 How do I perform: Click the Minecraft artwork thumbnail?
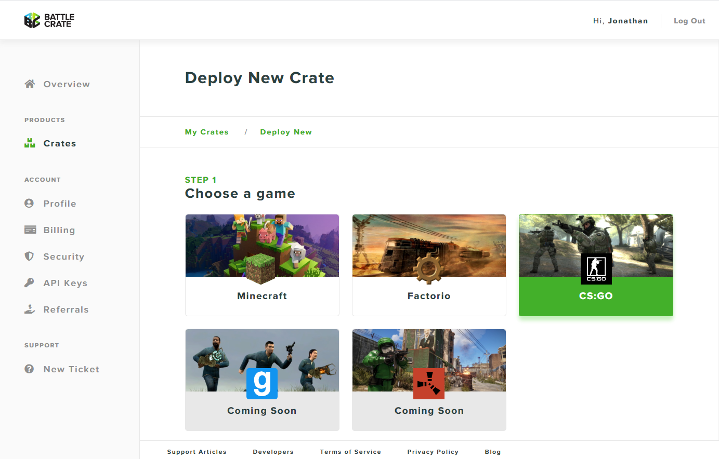262,246
